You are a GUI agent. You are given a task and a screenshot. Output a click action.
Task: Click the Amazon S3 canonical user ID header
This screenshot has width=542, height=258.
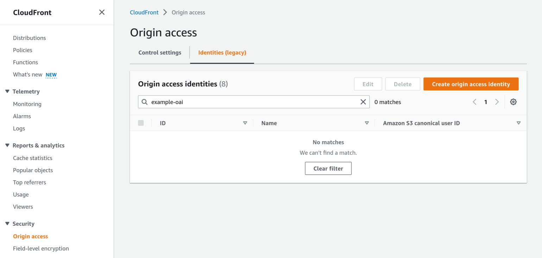(421, 123)
